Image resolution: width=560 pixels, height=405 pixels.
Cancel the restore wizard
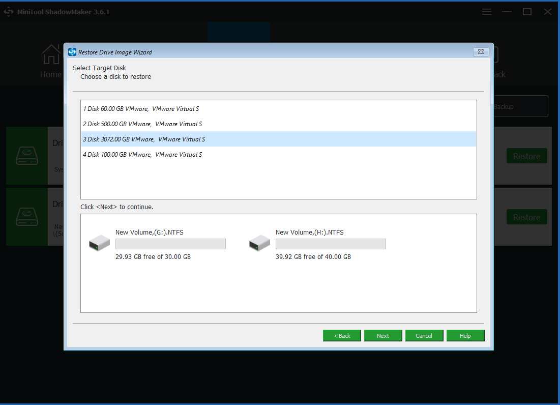(424, 335)
